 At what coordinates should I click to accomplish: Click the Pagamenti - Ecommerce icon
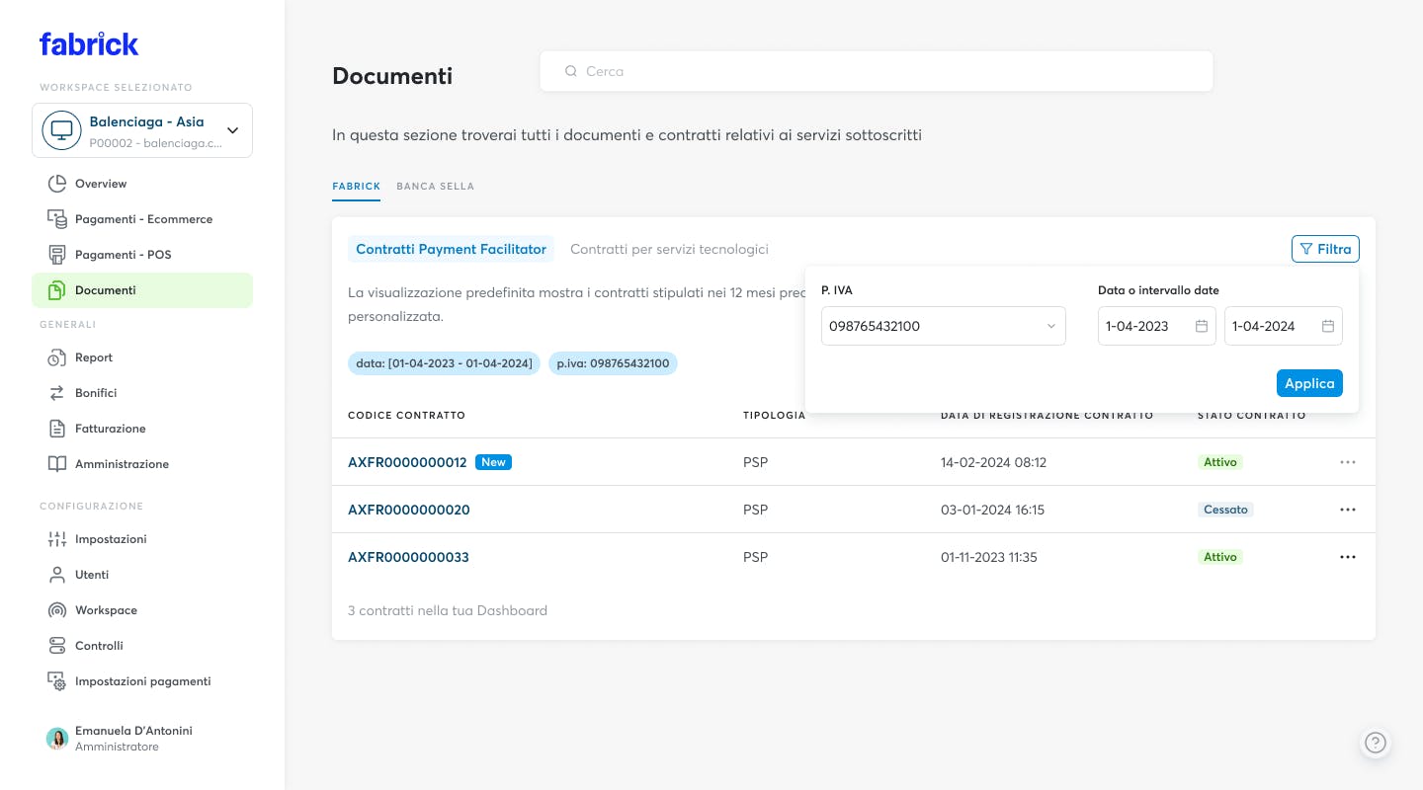pos(57,219)
